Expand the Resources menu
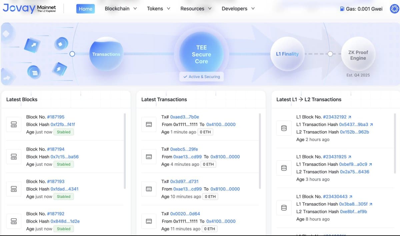The image size is (400, 236). point(196,9)
